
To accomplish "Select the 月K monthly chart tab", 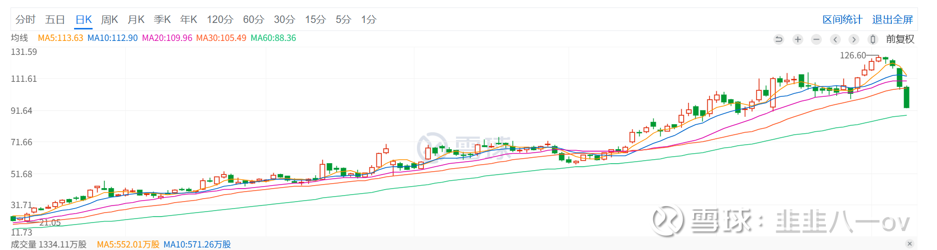I will click(x=136, y=19).
